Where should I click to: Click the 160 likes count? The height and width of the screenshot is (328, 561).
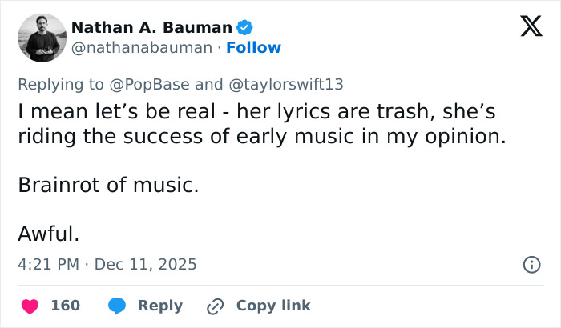[x=65, y=306]
